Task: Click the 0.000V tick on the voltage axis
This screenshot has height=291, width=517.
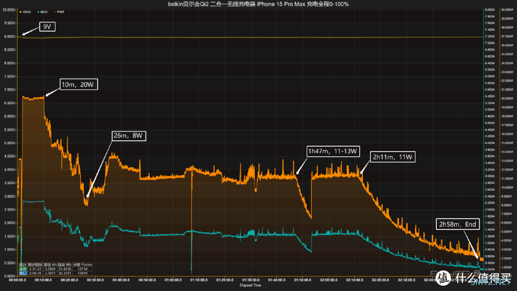Action: (10, 276)
